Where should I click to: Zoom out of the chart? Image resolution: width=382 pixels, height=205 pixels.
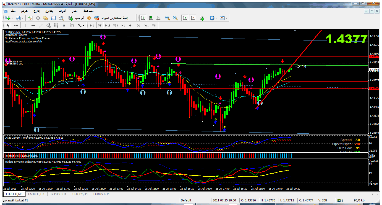click(x=175, y=18)
